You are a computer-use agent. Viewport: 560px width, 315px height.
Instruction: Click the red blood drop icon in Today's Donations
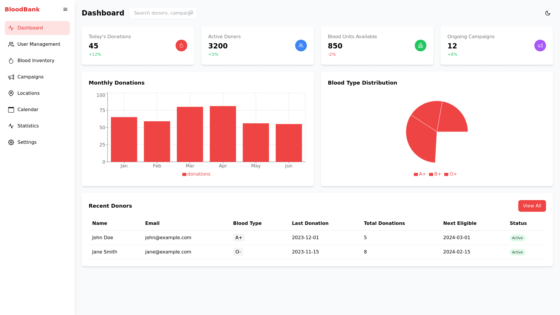tap(181, 45)
